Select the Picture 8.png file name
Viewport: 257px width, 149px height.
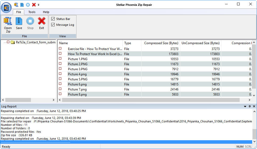[x=77, y=94]
